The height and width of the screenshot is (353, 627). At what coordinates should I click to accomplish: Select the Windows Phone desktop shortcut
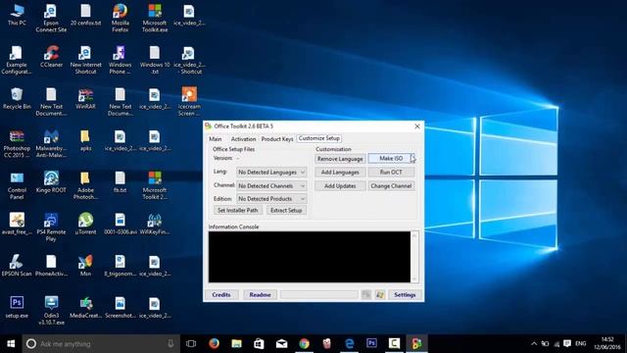click(120, 60)
